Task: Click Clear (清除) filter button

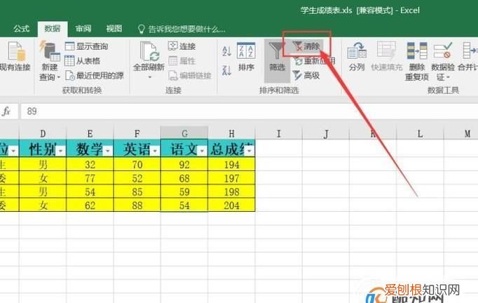Action: (x=306, y=46)
